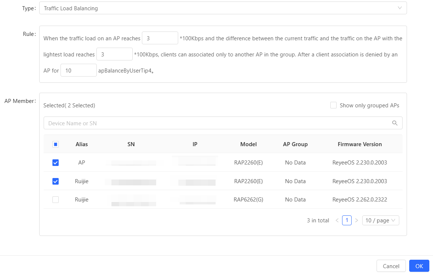Check the RAP6262(G) row checkbox
This screenshot has height=274, width=433.
coord(56,200)
